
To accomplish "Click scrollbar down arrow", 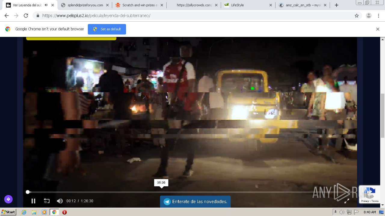I will click(383, 205).
